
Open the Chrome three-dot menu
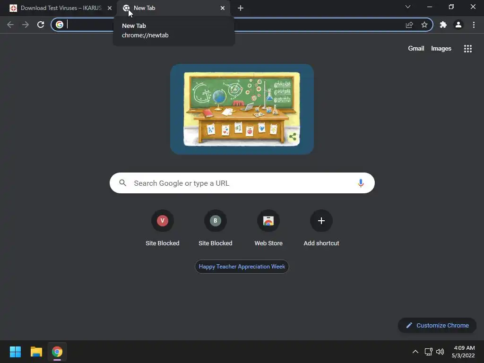474,25
